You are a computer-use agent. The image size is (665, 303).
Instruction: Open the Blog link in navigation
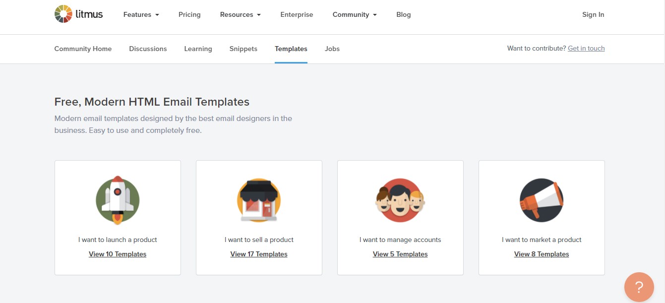[404, 15]
